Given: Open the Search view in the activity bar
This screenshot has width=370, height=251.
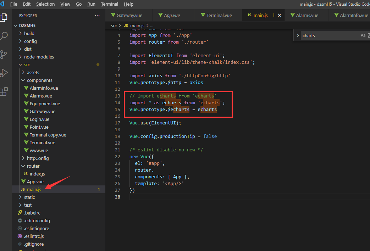Looking at the screenshot, I should click(x=5, y=36).
